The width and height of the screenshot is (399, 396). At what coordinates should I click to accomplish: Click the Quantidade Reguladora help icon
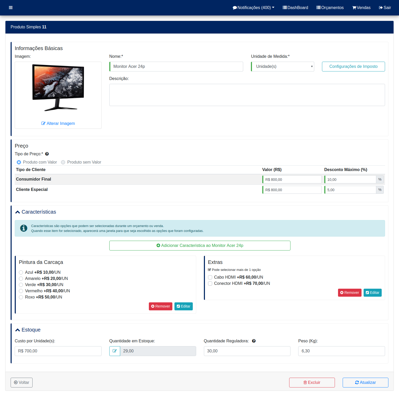click(x=254, y=341)
